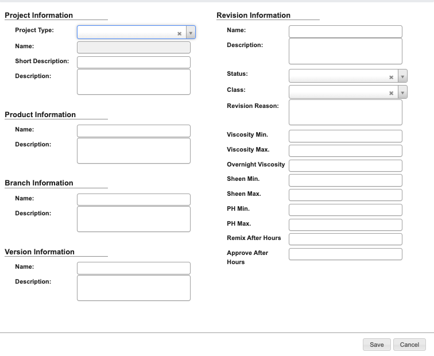434x356 pixels.
Task: Click the Short Description: label
Action: 42,61
